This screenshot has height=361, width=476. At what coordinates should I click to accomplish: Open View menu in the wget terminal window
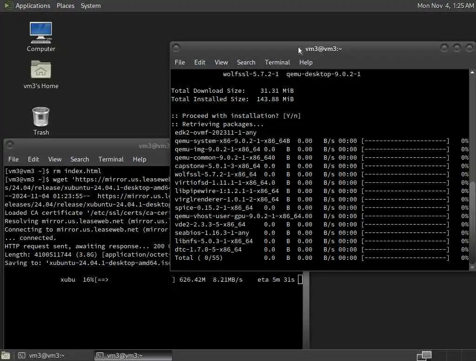click(x=55, y=159)
